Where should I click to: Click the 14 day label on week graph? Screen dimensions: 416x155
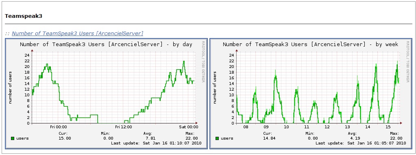click(x=368, y=127)
